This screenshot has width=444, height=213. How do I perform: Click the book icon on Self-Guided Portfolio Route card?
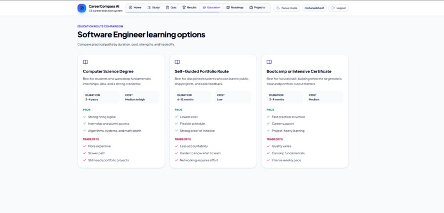(x=177, y=62)
